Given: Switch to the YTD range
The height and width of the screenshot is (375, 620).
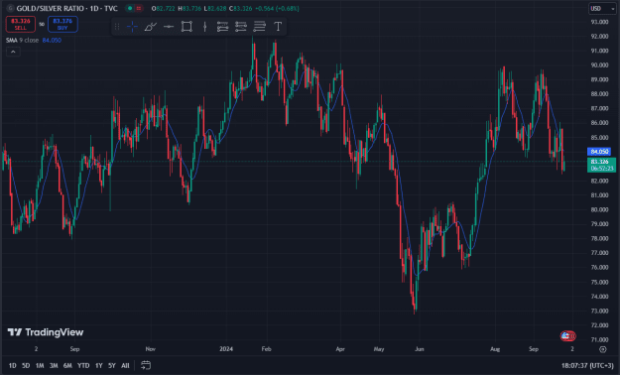Looking at the screenshot, I should tap(83, 365).
